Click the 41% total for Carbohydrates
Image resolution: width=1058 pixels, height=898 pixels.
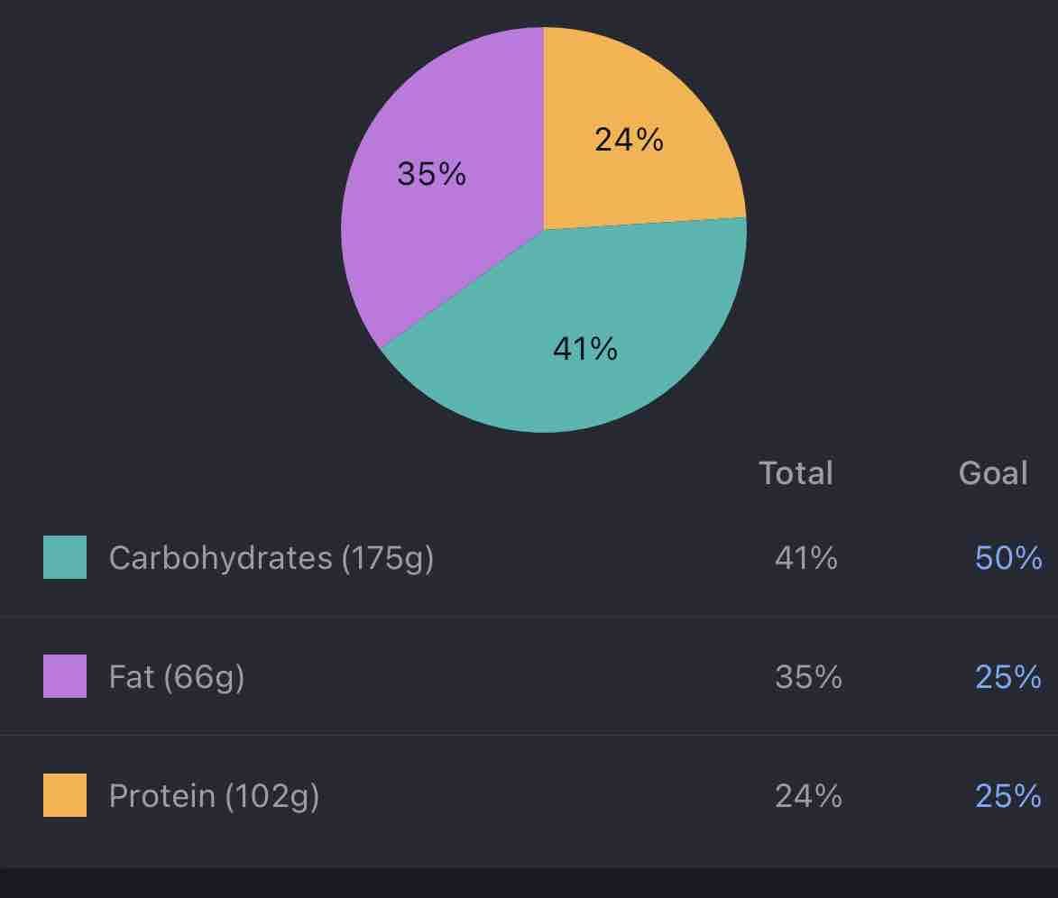[x=805, y=559]
